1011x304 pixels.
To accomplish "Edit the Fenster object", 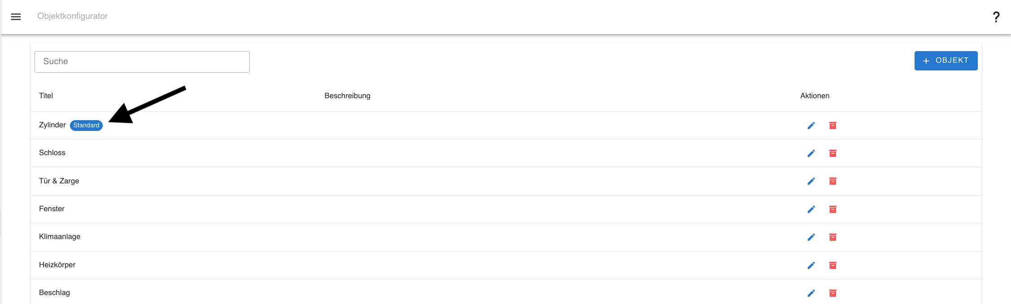I will coord(811,209).
